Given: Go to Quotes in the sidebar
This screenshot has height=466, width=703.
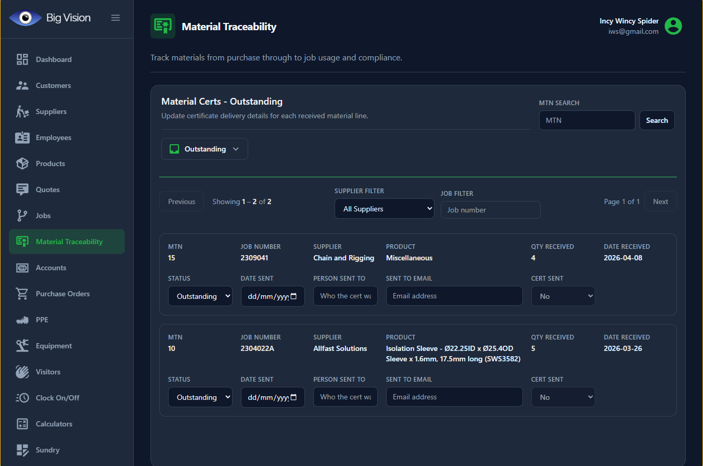Looking at the screenshot, I should click(x=47, y=190).
